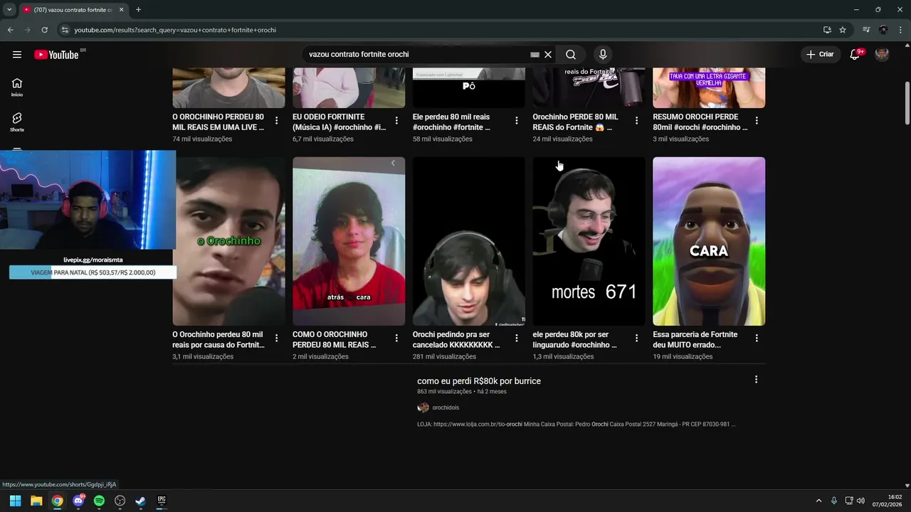Click the address bar URL

(175, 30)
